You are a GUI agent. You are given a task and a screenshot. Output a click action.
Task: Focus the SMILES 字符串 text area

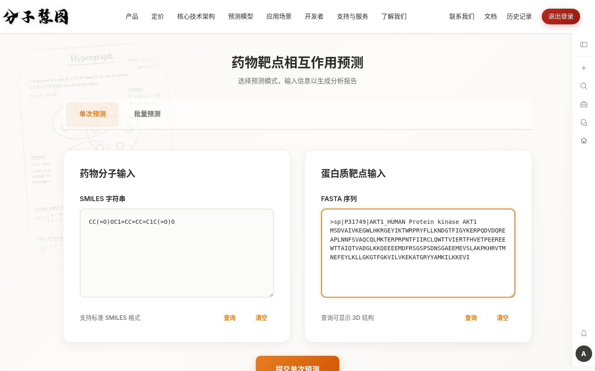pyautogui.click(x=177, y=253)
